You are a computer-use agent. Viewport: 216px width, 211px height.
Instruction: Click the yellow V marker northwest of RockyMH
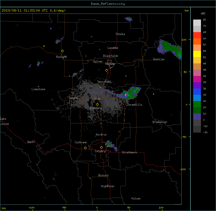[x=44, y=46]
